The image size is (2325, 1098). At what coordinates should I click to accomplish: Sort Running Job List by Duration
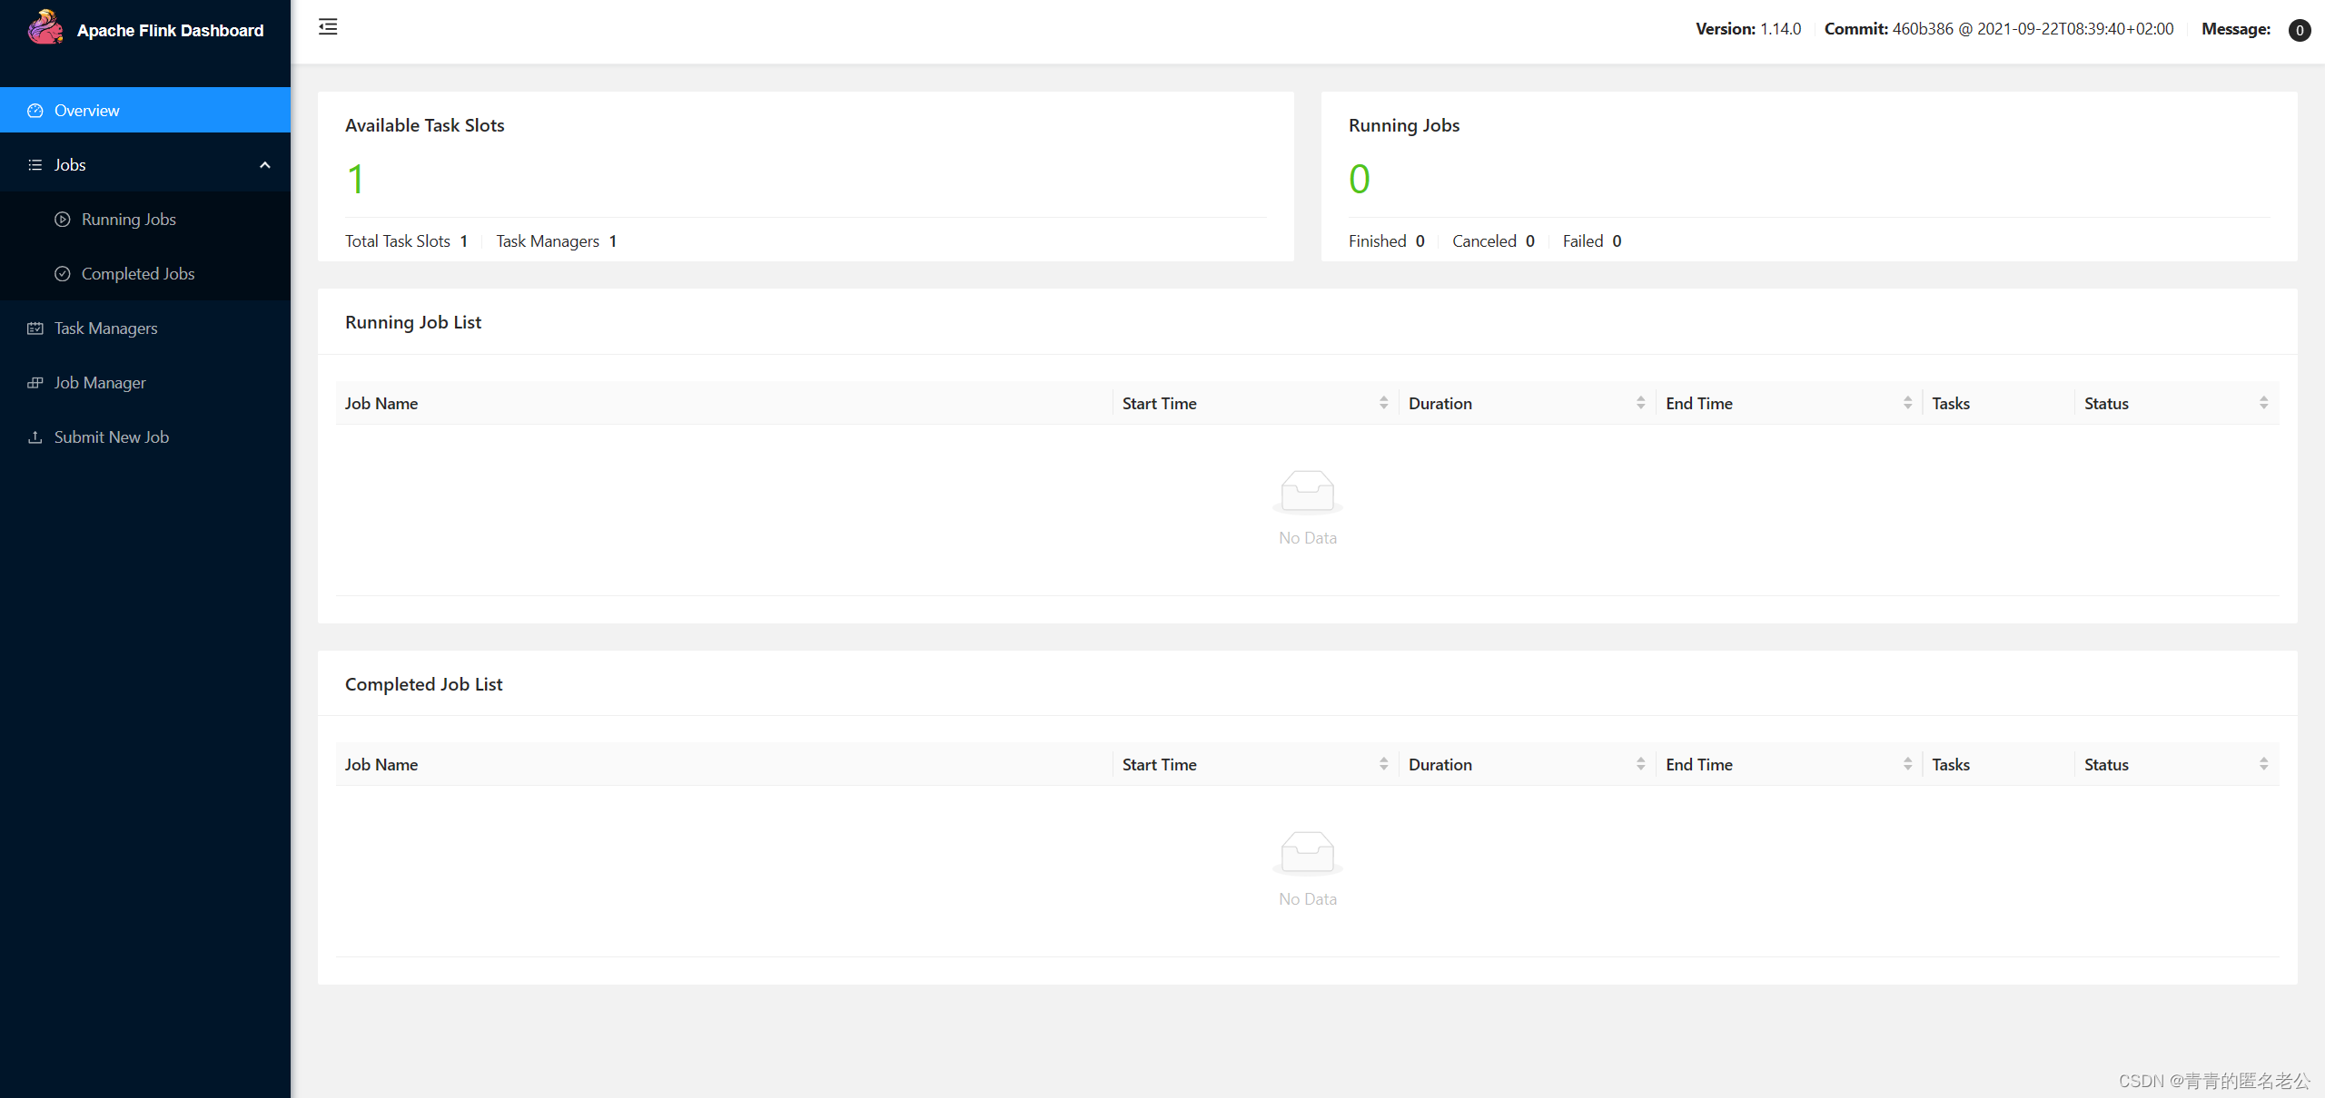(x=1640, y=403)
